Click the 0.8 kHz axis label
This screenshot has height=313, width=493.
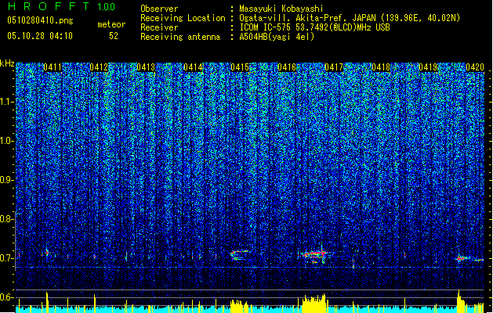tap(7, 219)
